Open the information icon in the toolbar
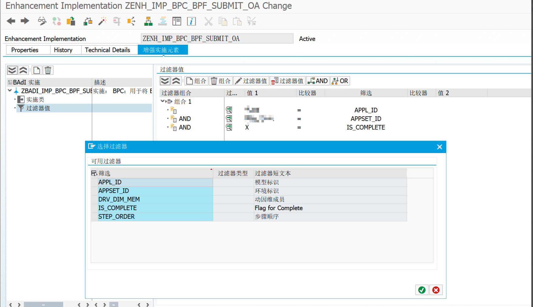This screenshot has width=533, height=307. click(191, 21)
